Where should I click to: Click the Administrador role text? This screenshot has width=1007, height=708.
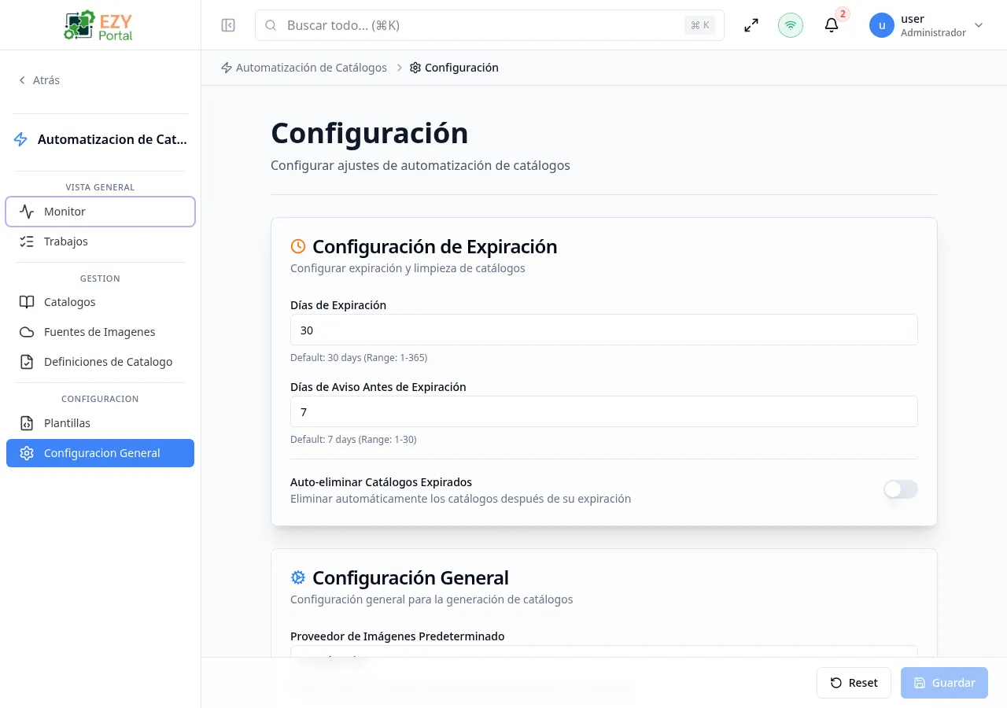(933, 33)
